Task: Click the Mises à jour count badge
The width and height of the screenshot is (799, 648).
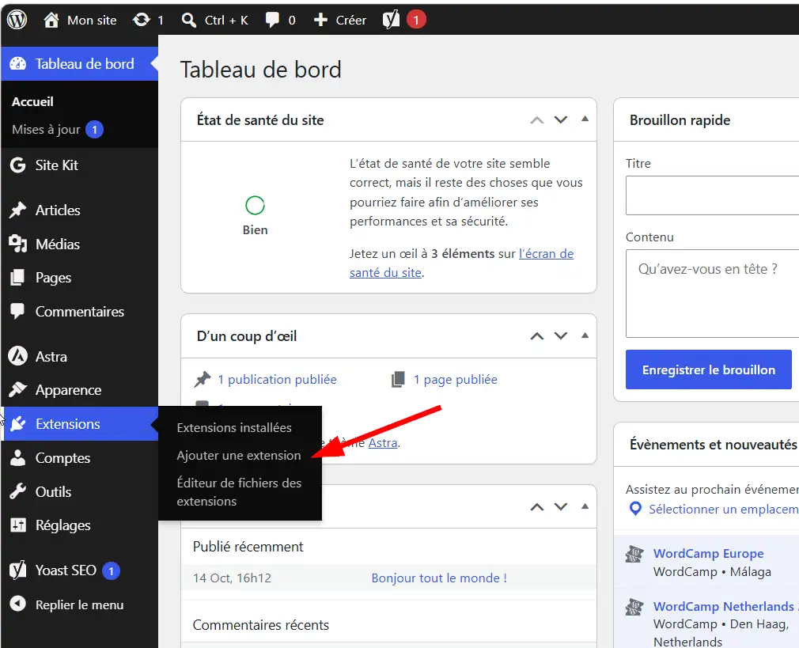Action: pos(94,130)
